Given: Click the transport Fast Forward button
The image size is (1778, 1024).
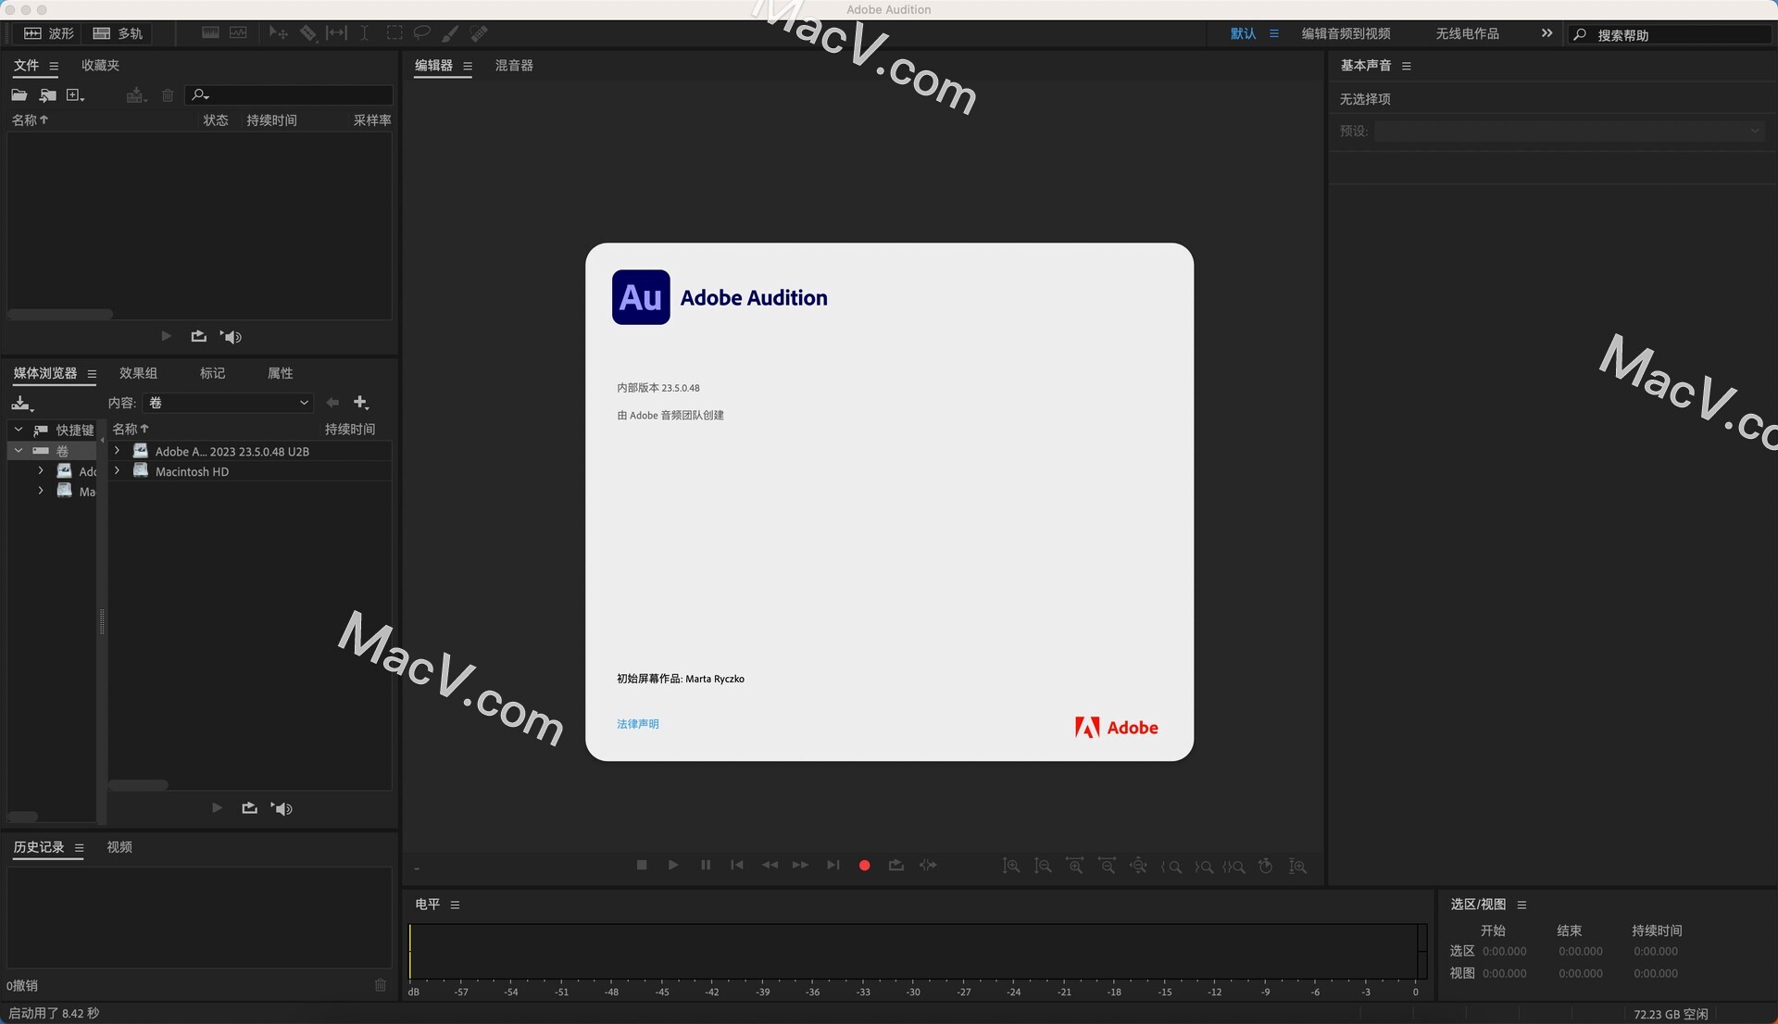Looking at the screenshot, I should [801, 865].
